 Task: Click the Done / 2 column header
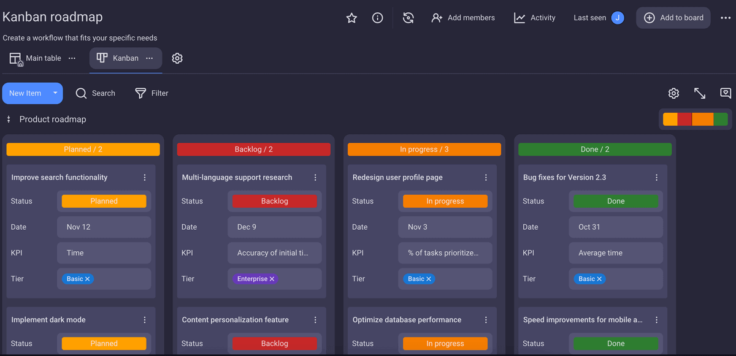[x=594, y=150]
